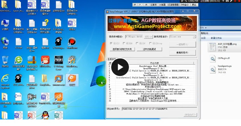Open the recorder's white dropdown arrow

(223, 1)
